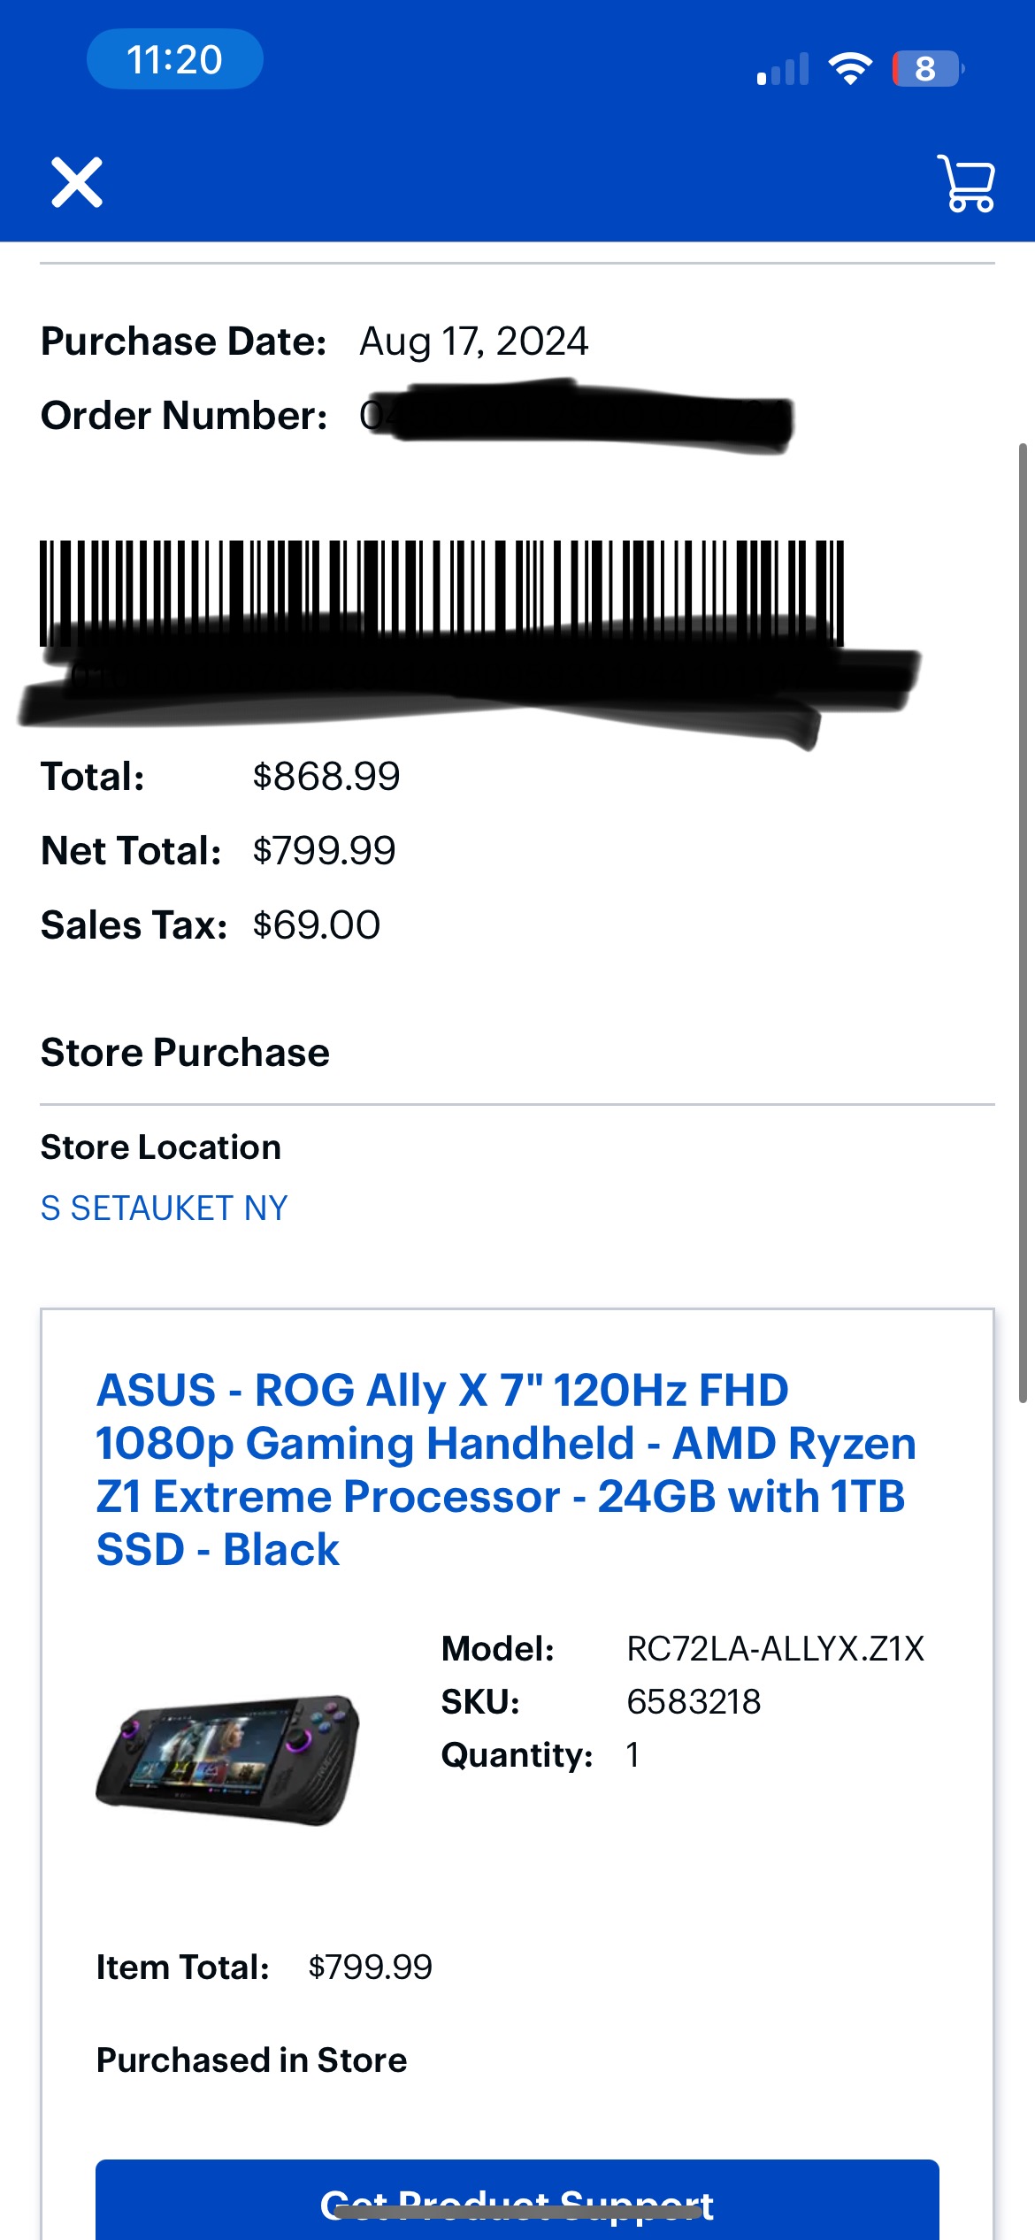The image size is (1035, 2240).
Task: Tap the Sales Tax amount $69.00
Action: 316,925
